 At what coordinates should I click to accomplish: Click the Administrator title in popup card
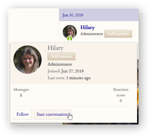[60, 64]
